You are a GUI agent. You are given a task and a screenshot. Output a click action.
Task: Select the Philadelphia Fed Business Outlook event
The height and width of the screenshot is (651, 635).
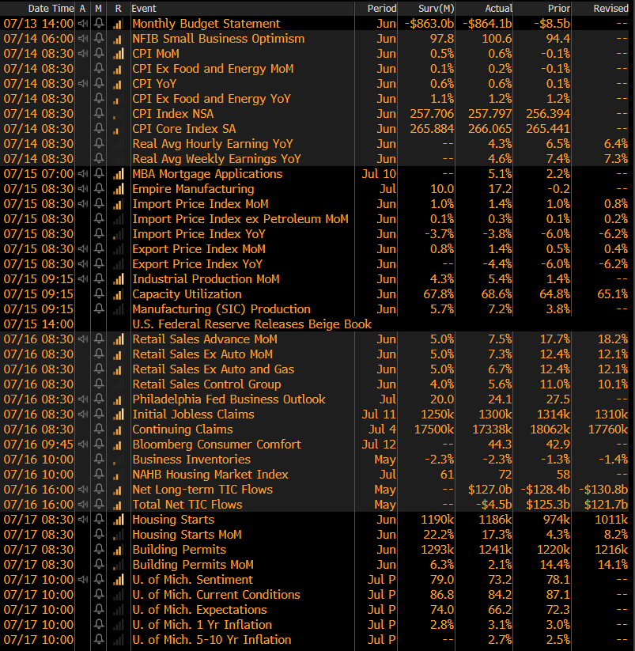tap(229, 399)
